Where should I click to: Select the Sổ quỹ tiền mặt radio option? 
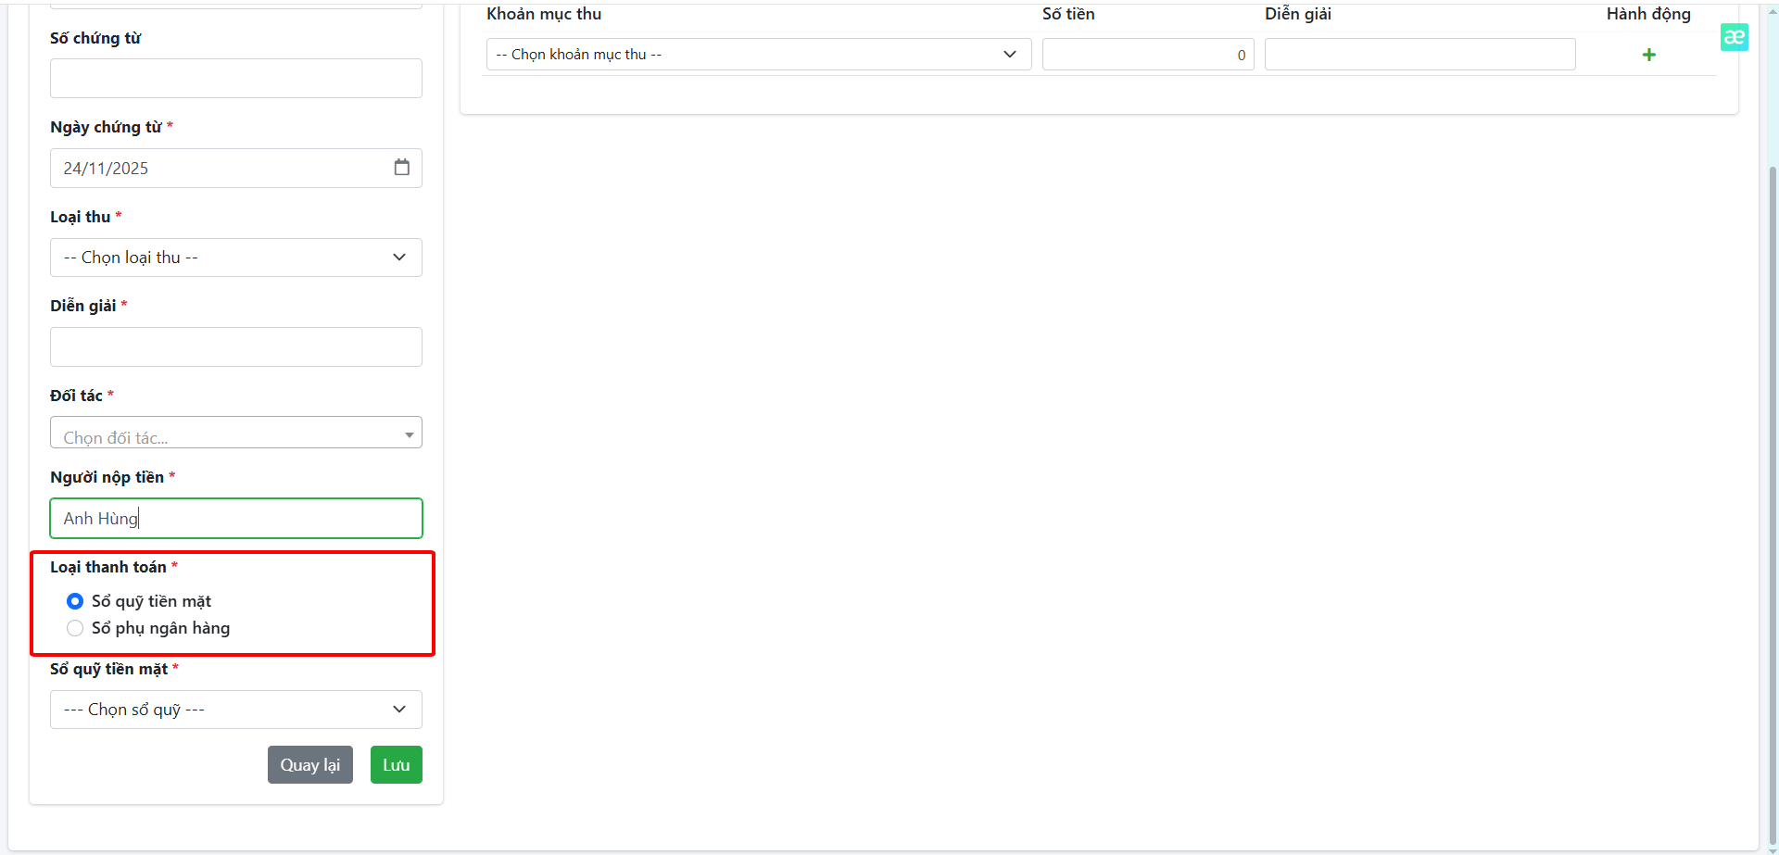(75, 601)
